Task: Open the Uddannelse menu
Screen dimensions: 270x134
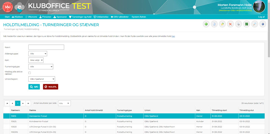Action: point(101,17)
